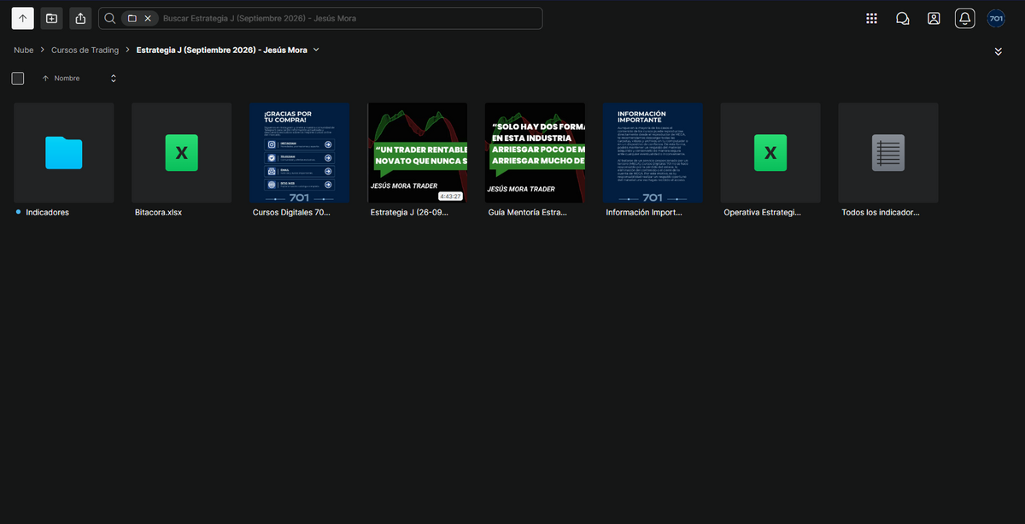
Task: Toggle sort order with the up/down arrows
Action: click(x=114, y=79)
